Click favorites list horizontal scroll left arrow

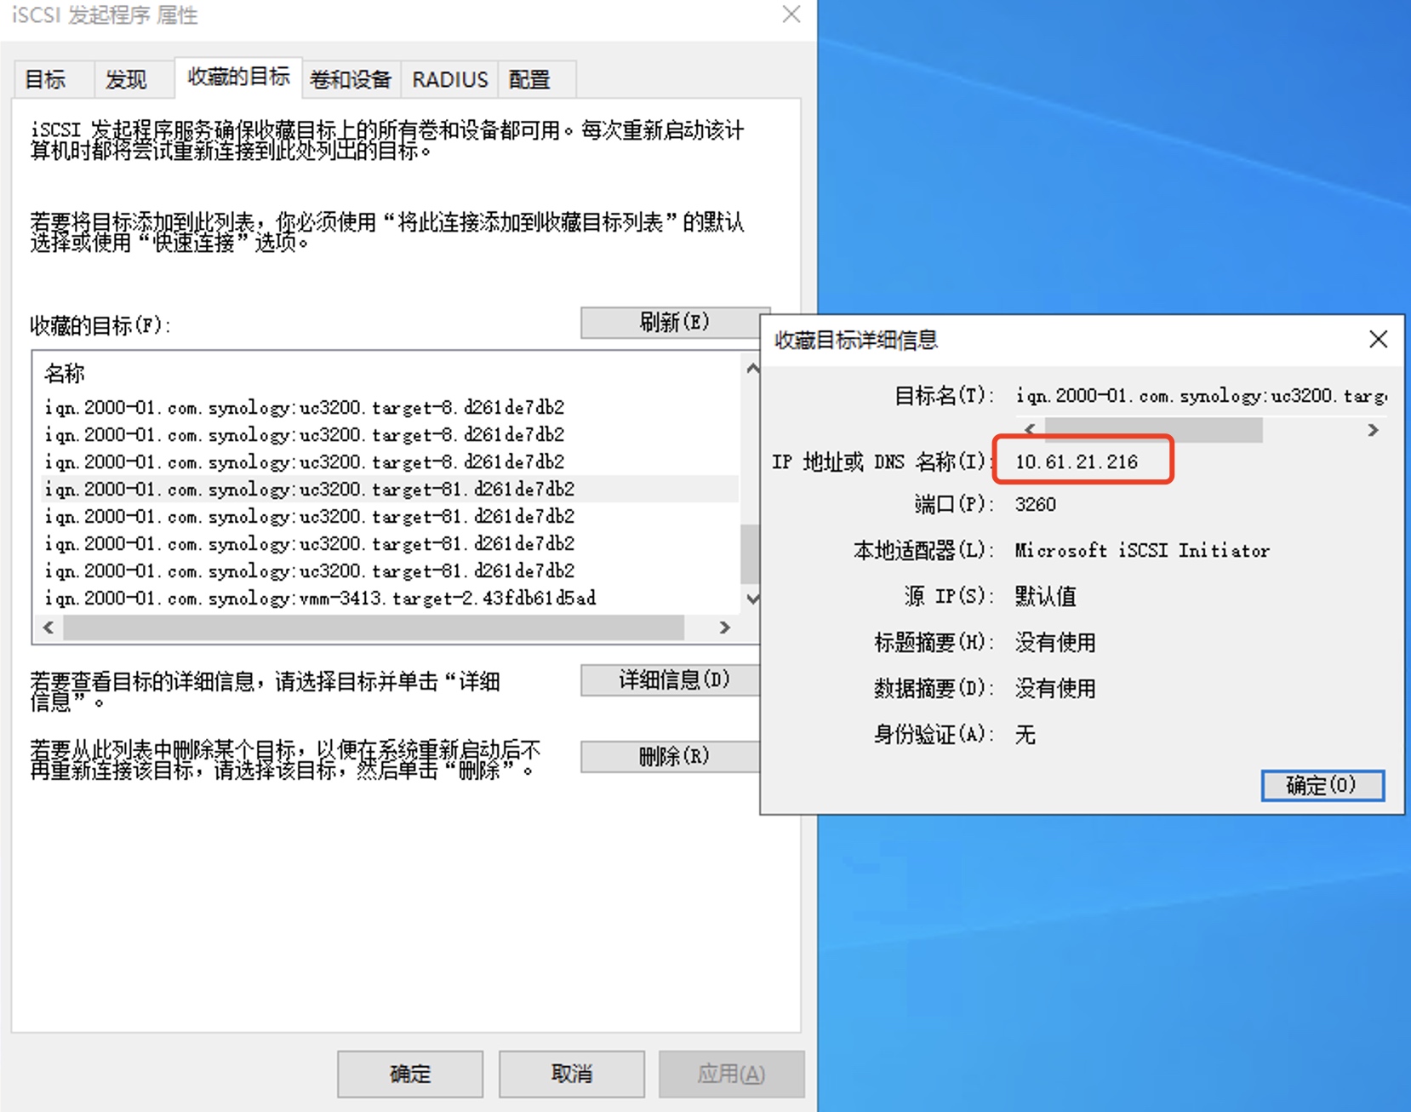(49, 628)
